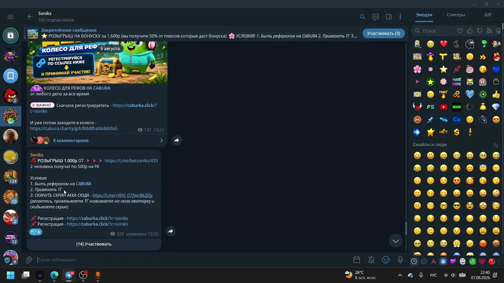This screenshot has height=283, width=504.
Task: Jump to the latest message with down arrow
Action: click(x=396, y=241)
